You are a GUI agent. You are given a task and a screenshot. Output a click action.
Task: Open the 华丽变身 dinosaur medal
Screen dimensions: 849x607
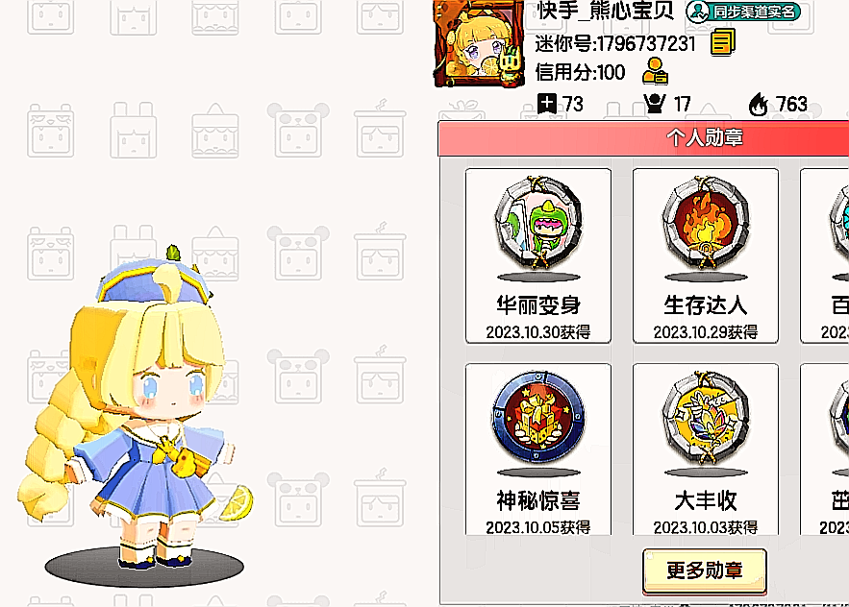(x=538, y=255)
